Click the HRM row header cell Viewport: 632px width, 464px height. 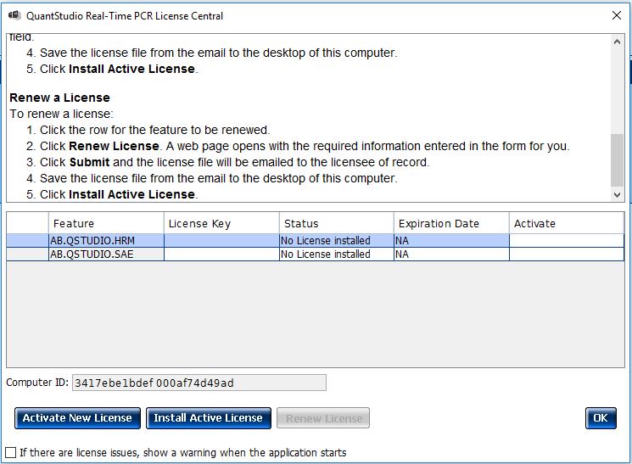tap(27, 241)
